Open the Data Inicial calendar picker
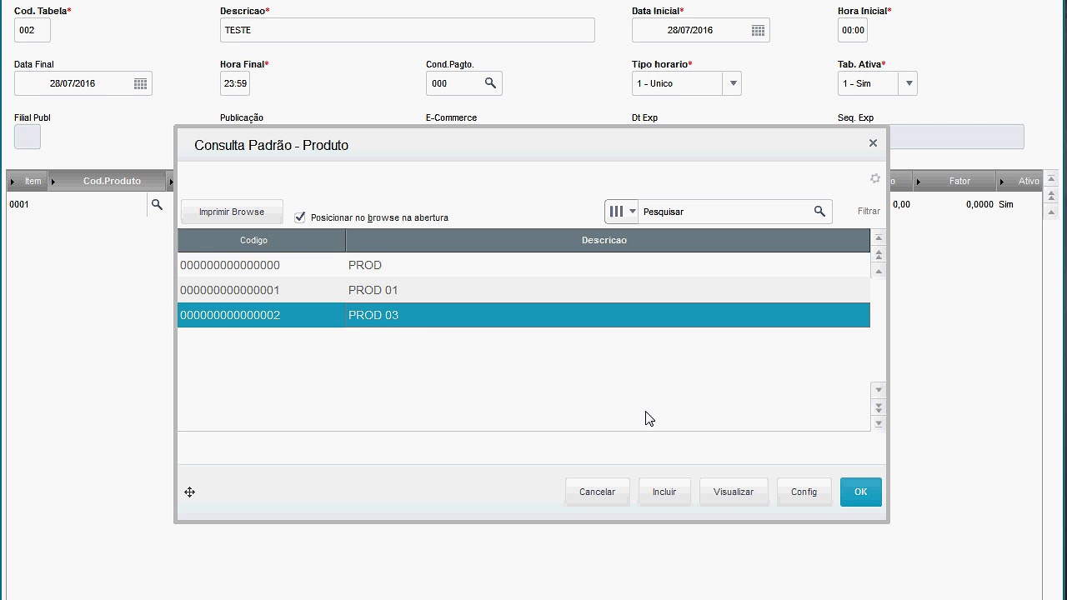 click(x=758, y=30)
